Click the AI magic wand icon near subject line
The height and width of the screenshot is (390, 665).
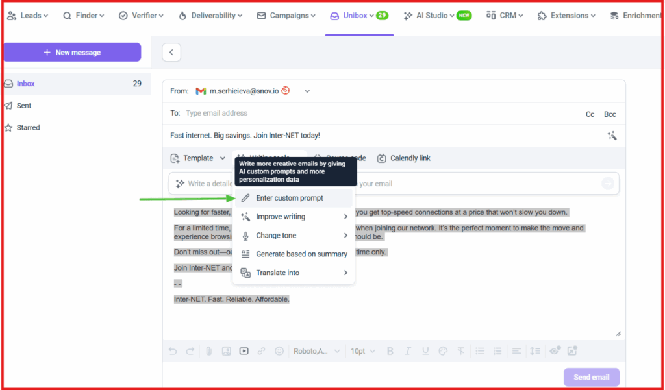coord(611,136)
